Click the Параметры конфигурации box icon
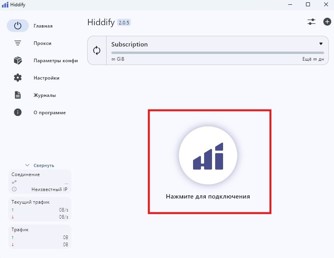Image resolution: width=334 pixels, height=258 pixels. (18, 61)
